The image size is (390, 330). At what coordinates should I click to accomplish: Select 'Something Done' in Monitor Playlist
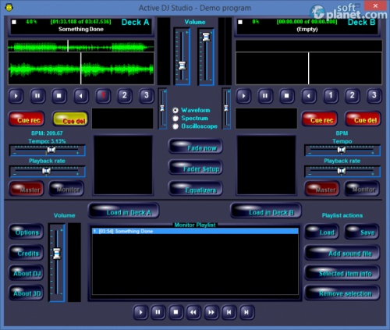point(195,231)
